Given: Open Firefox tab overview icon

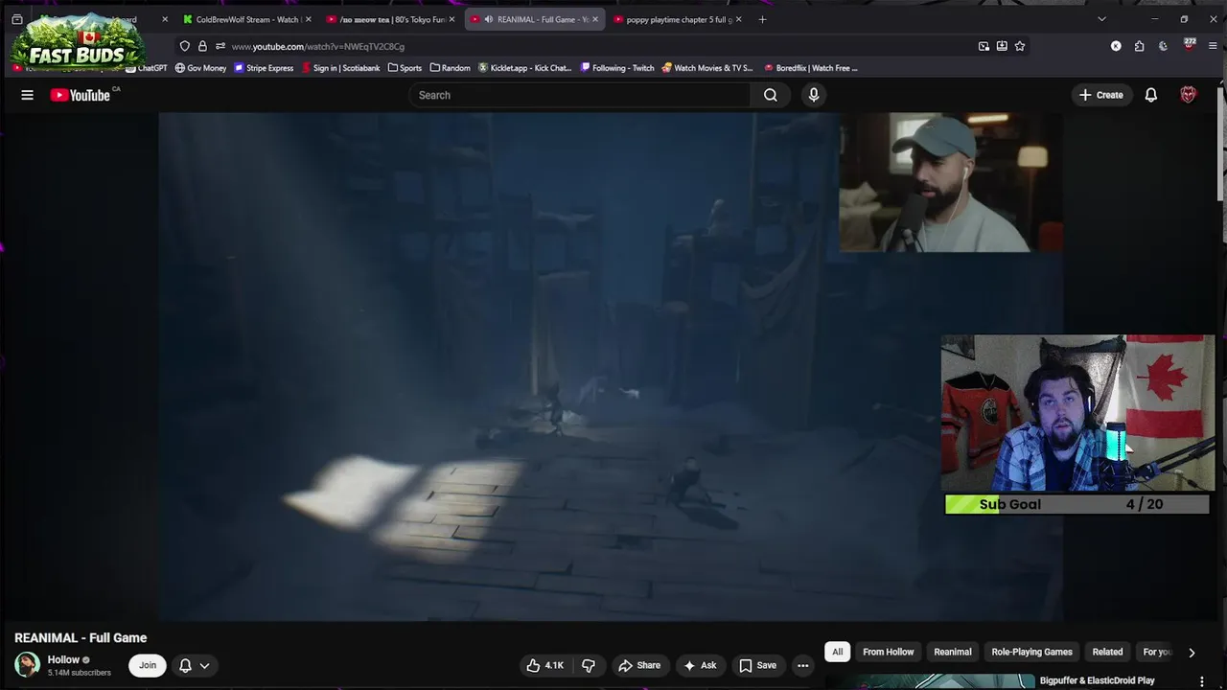Looking at the screenshot, I should [x=16, y=19].
